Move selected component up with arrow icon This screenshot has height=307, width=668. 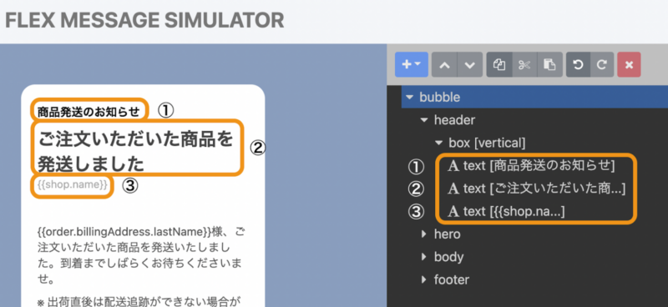click(x=444, y=65)
